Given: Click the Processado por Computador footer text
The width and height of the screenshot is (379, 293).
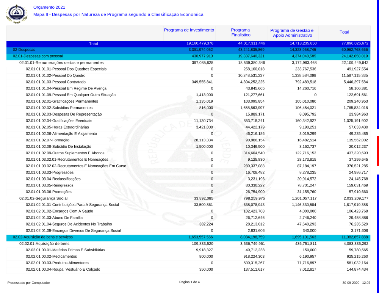Looking at the screenshot, I should click(29, 283).
